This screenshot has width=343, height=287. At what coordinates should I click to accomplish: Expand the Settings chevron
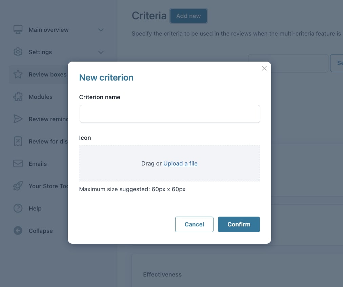coord(101,52)
